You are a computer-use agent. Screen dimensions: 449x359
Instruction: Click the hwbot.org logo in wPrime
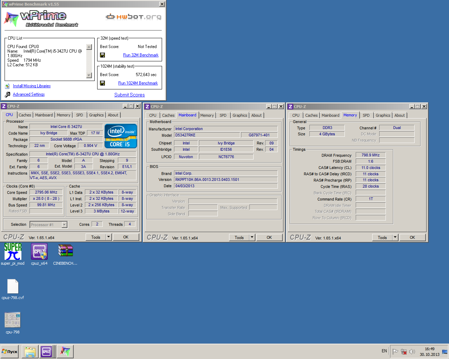coord(134,17)
